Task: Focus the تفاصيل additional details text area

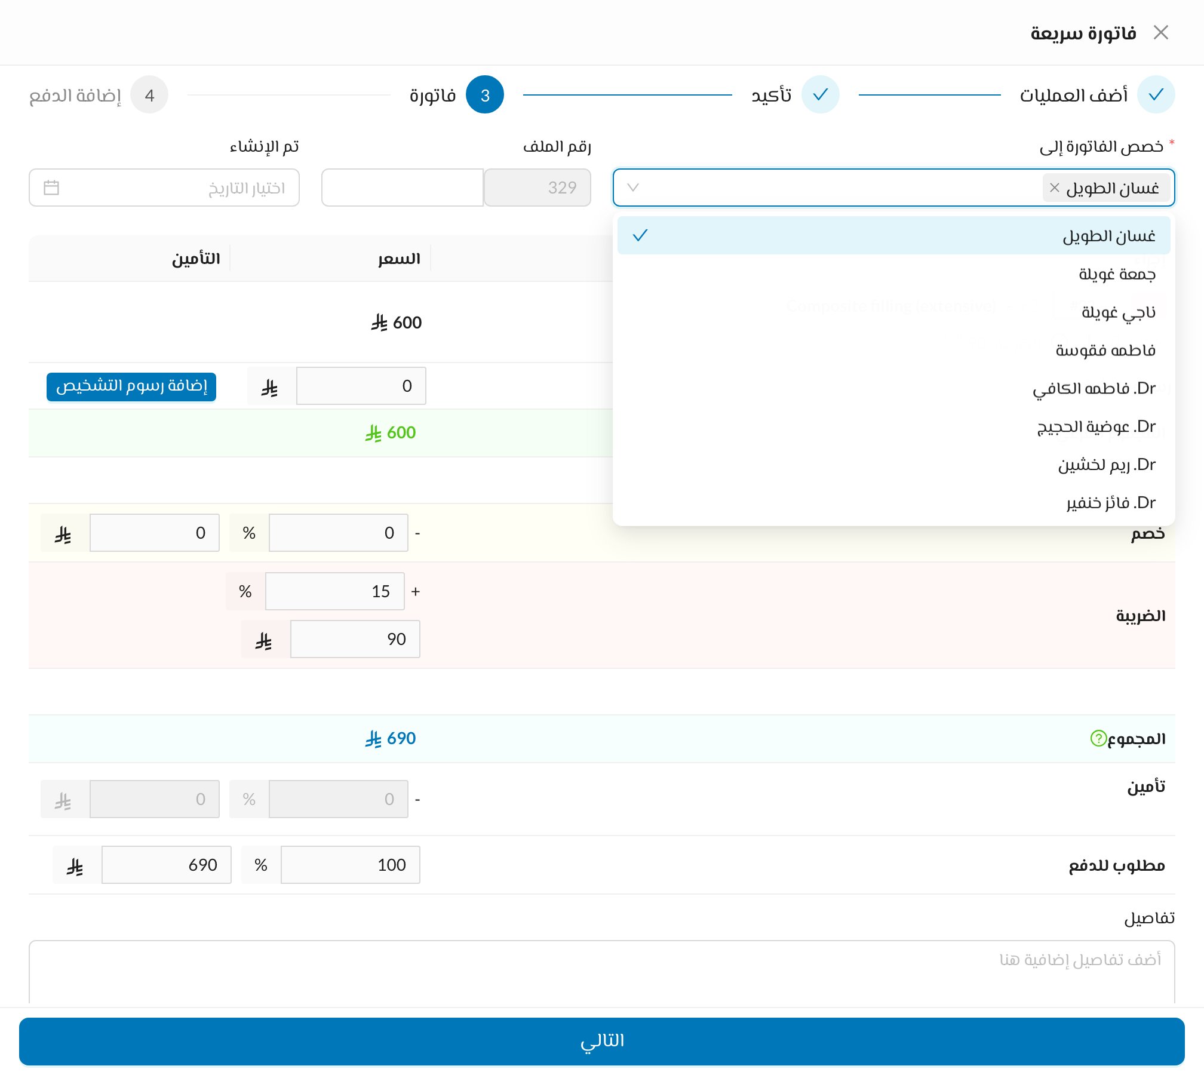Action: (x=602, y=973)
